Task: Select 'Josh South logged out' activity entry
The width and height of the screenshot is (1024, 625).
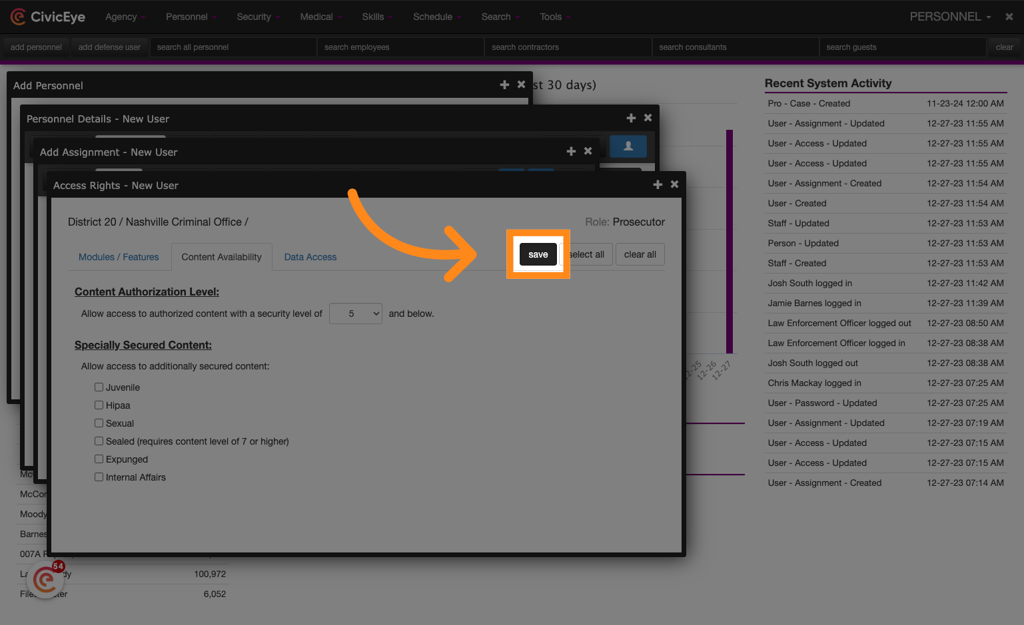Action: [x=885, y=363]
